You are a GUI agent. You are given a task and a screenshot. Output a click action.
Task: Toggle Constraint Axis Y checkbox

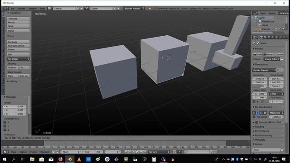click(x=5, y=126)
